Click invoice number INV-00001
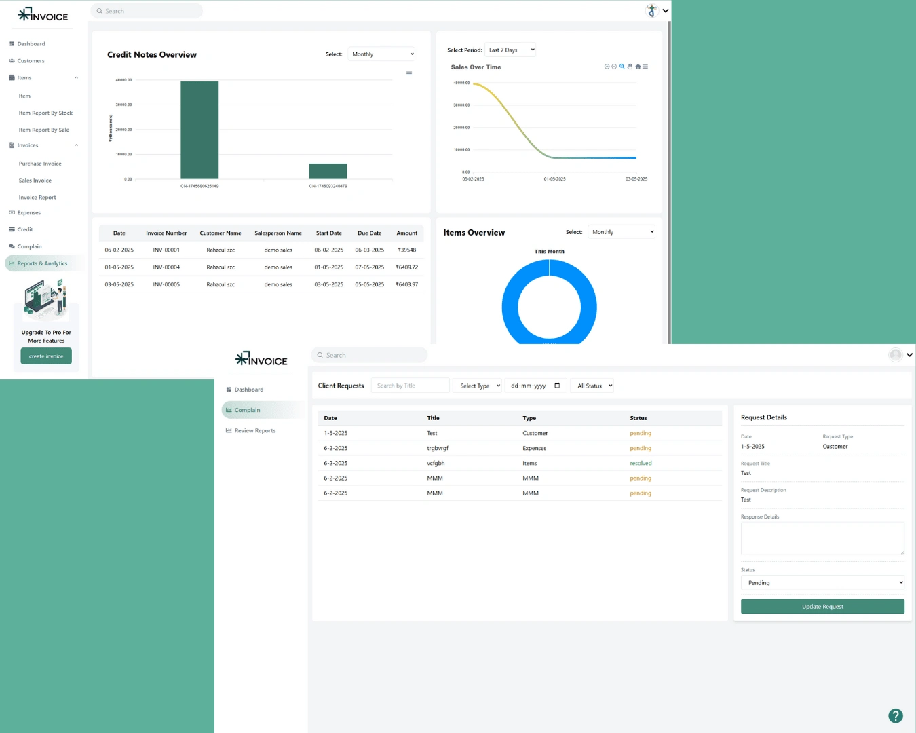The height and width of the screenshot is (733, 916). pos(166,250)
